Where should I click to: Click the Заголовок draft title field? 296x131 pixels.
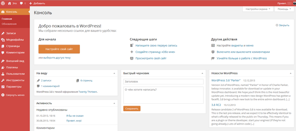[x=163, y=82]
